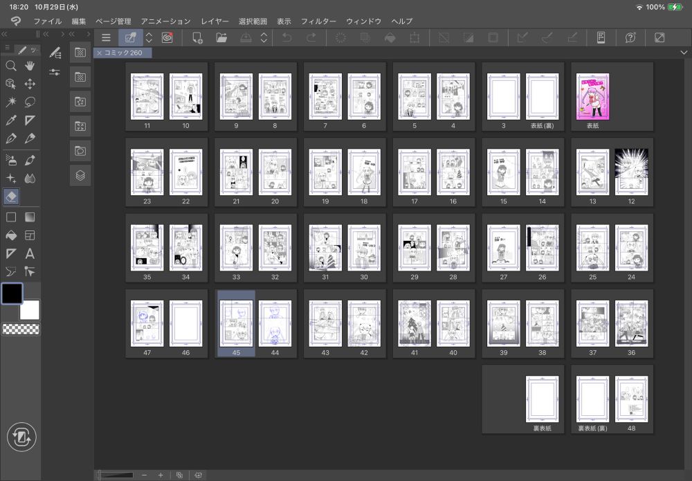Open the Sub Tool palette icon
The image size is (692, 481).
(x=55, y=53)
